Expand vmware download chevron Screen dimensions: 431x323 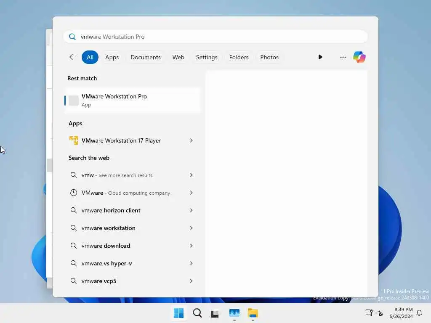192,246
